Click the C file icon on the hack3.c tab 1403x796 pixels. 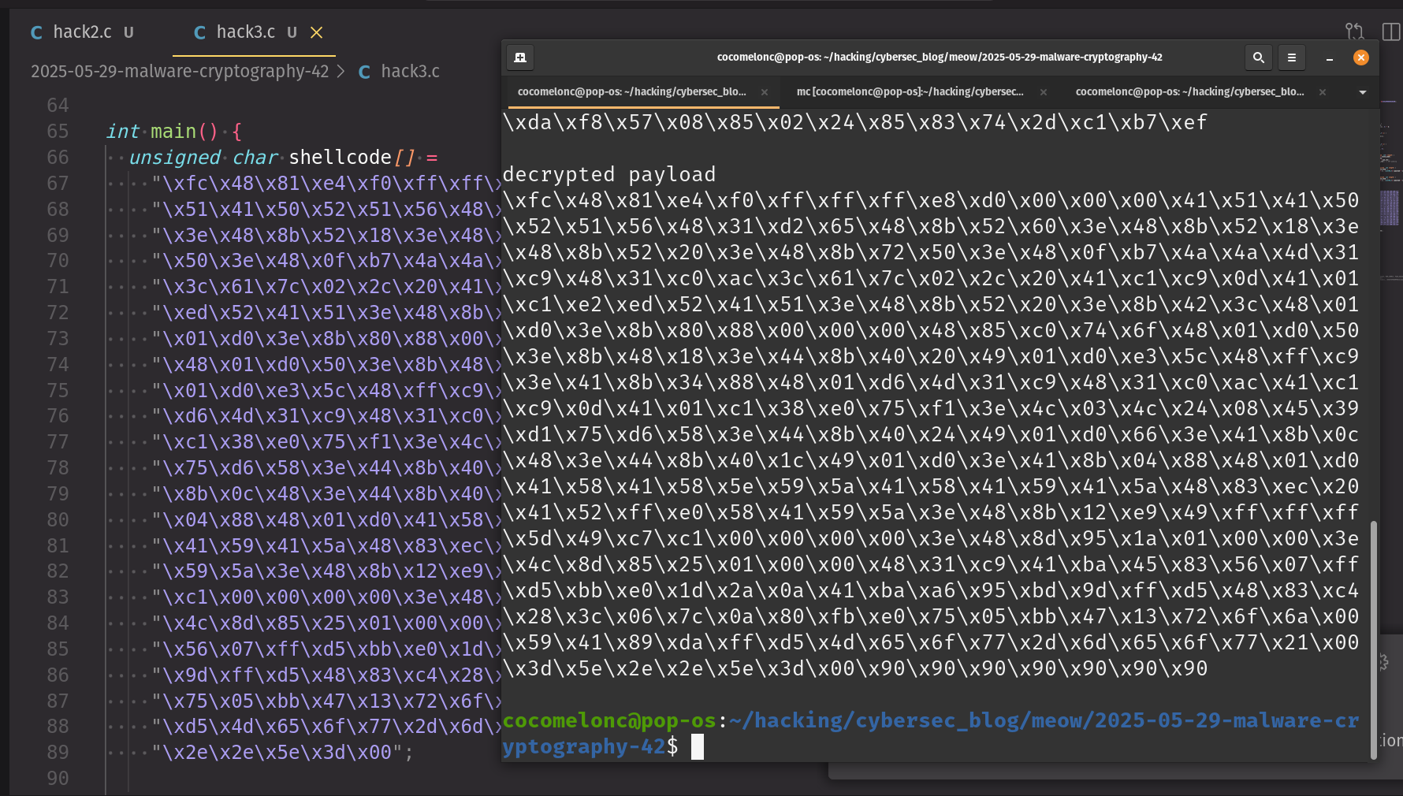[199, 32]
